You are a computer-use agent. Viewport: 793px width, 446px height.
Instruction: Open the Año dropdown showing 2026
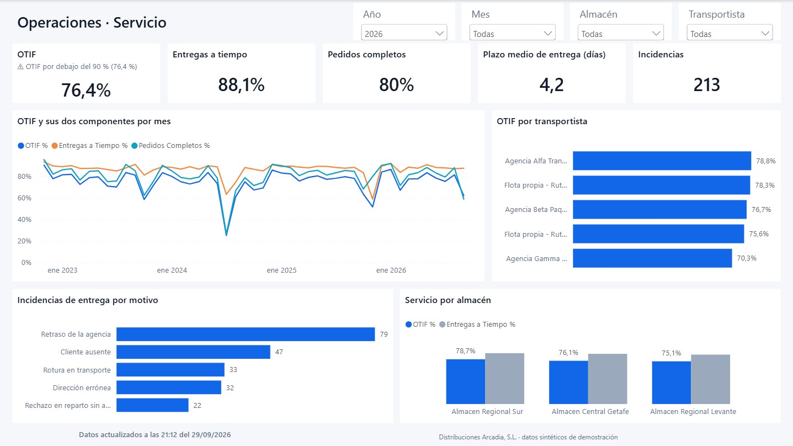404,33
